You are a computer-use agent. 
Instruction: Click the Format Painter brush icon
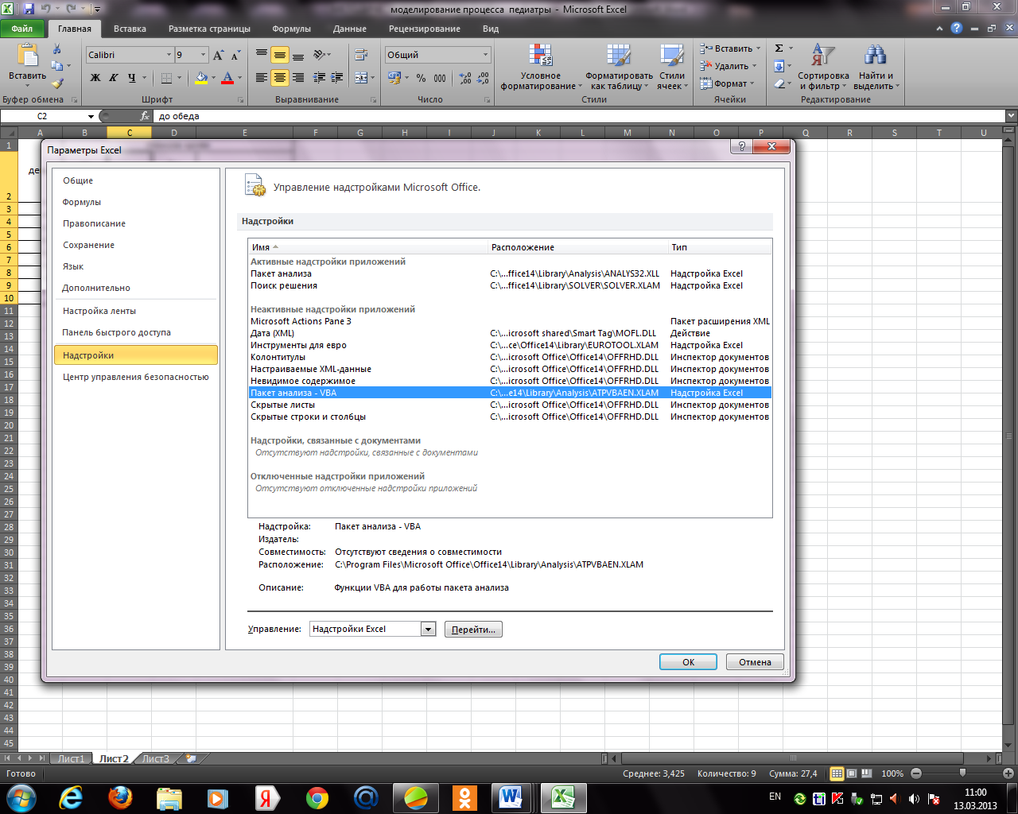[x=57, y=83]
